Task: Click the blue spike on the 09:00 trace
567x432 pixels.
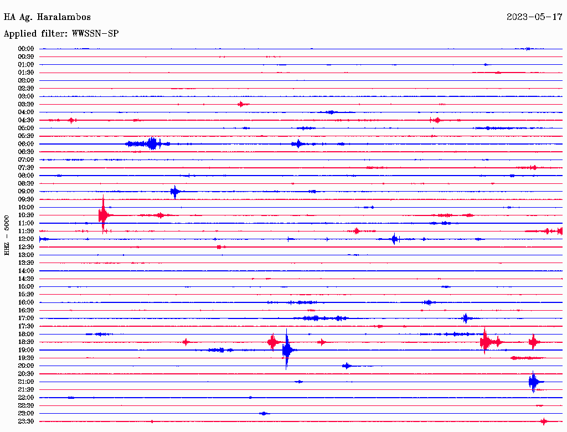Action: [175, 192]
